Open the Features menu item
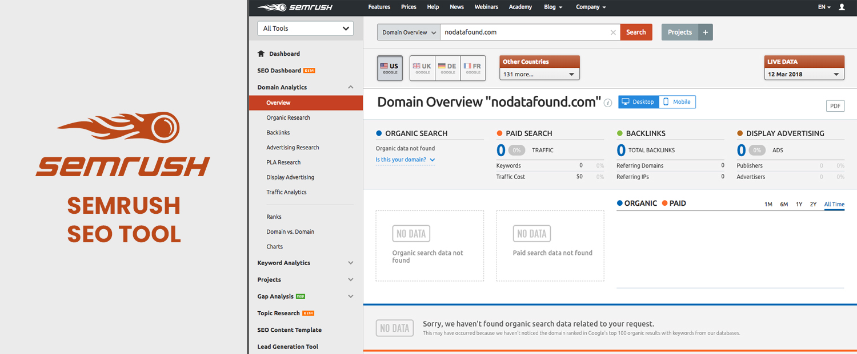This screenshot has height=354, width=857. (379, 7)
